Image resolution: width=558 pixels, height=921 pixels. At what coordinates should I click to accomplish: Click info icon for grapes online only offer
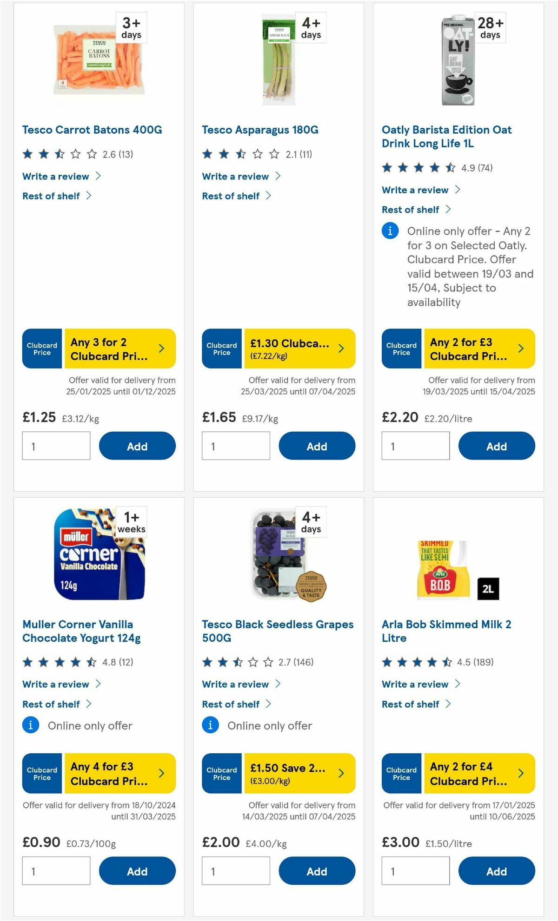point(210,725)
